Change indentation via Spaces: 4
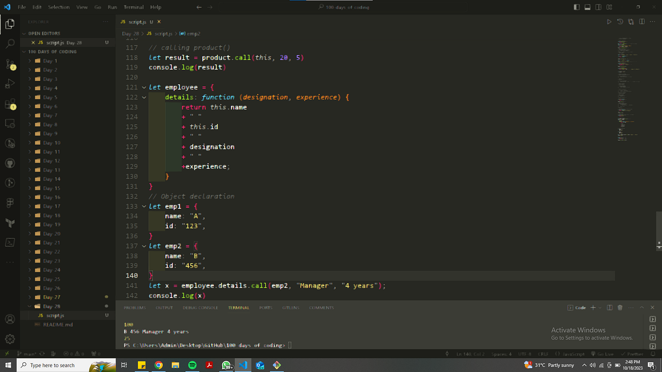Screen dimensions: 662x372 click(502, 354)
